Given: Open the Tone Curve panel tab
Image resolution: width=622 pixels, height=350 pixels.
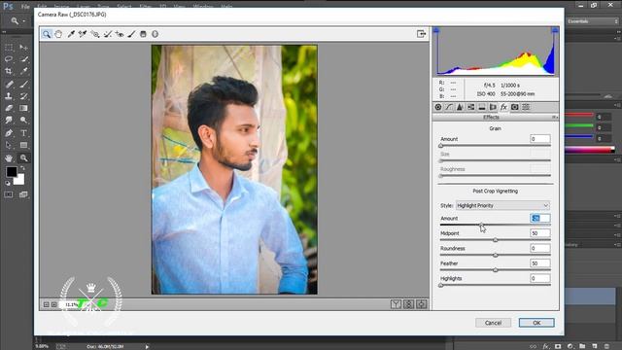Looking at the screenshot, I should (449, 107).
